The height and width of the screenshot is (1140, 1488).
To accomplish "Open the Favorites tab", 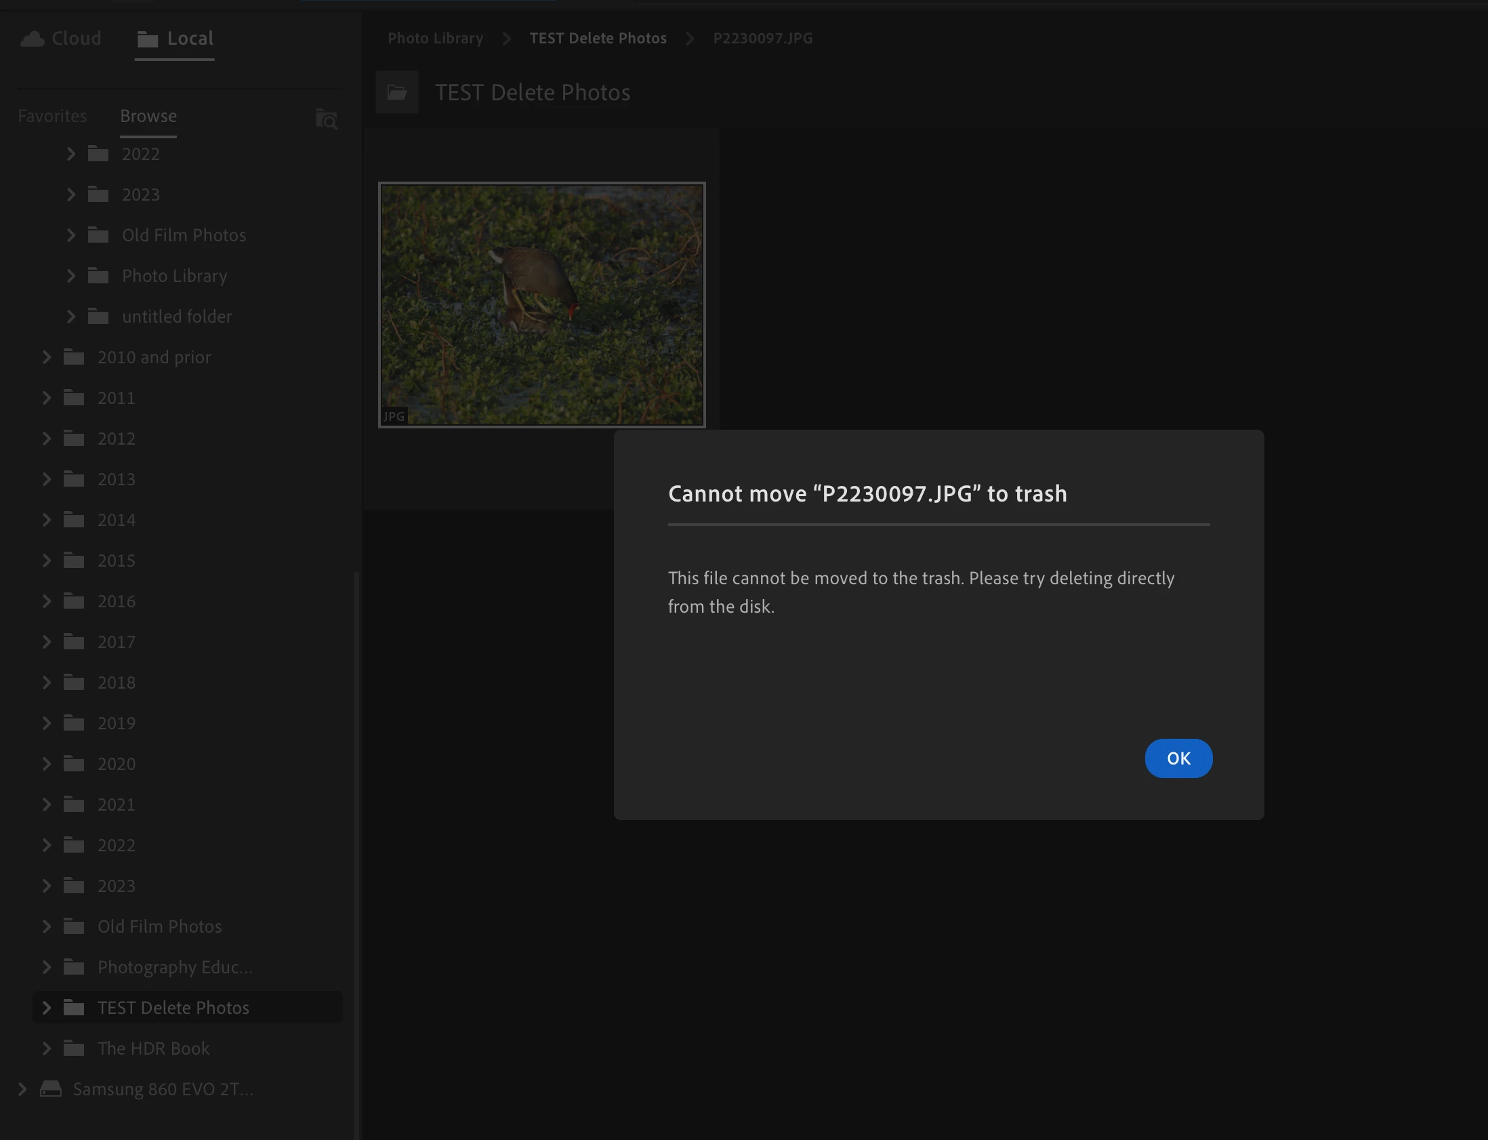I will [x=52, y=116].
